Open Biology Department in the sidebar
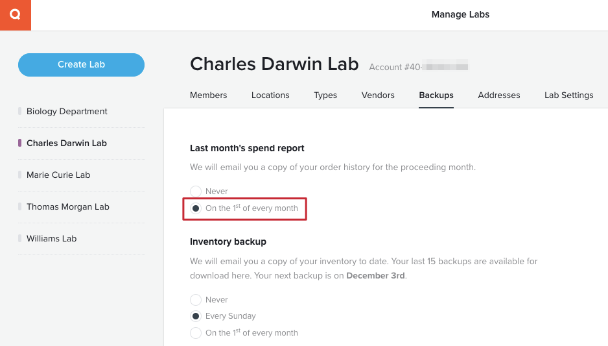Image resolution: width=608 pixels, height=346 pixels. point(67,112)
